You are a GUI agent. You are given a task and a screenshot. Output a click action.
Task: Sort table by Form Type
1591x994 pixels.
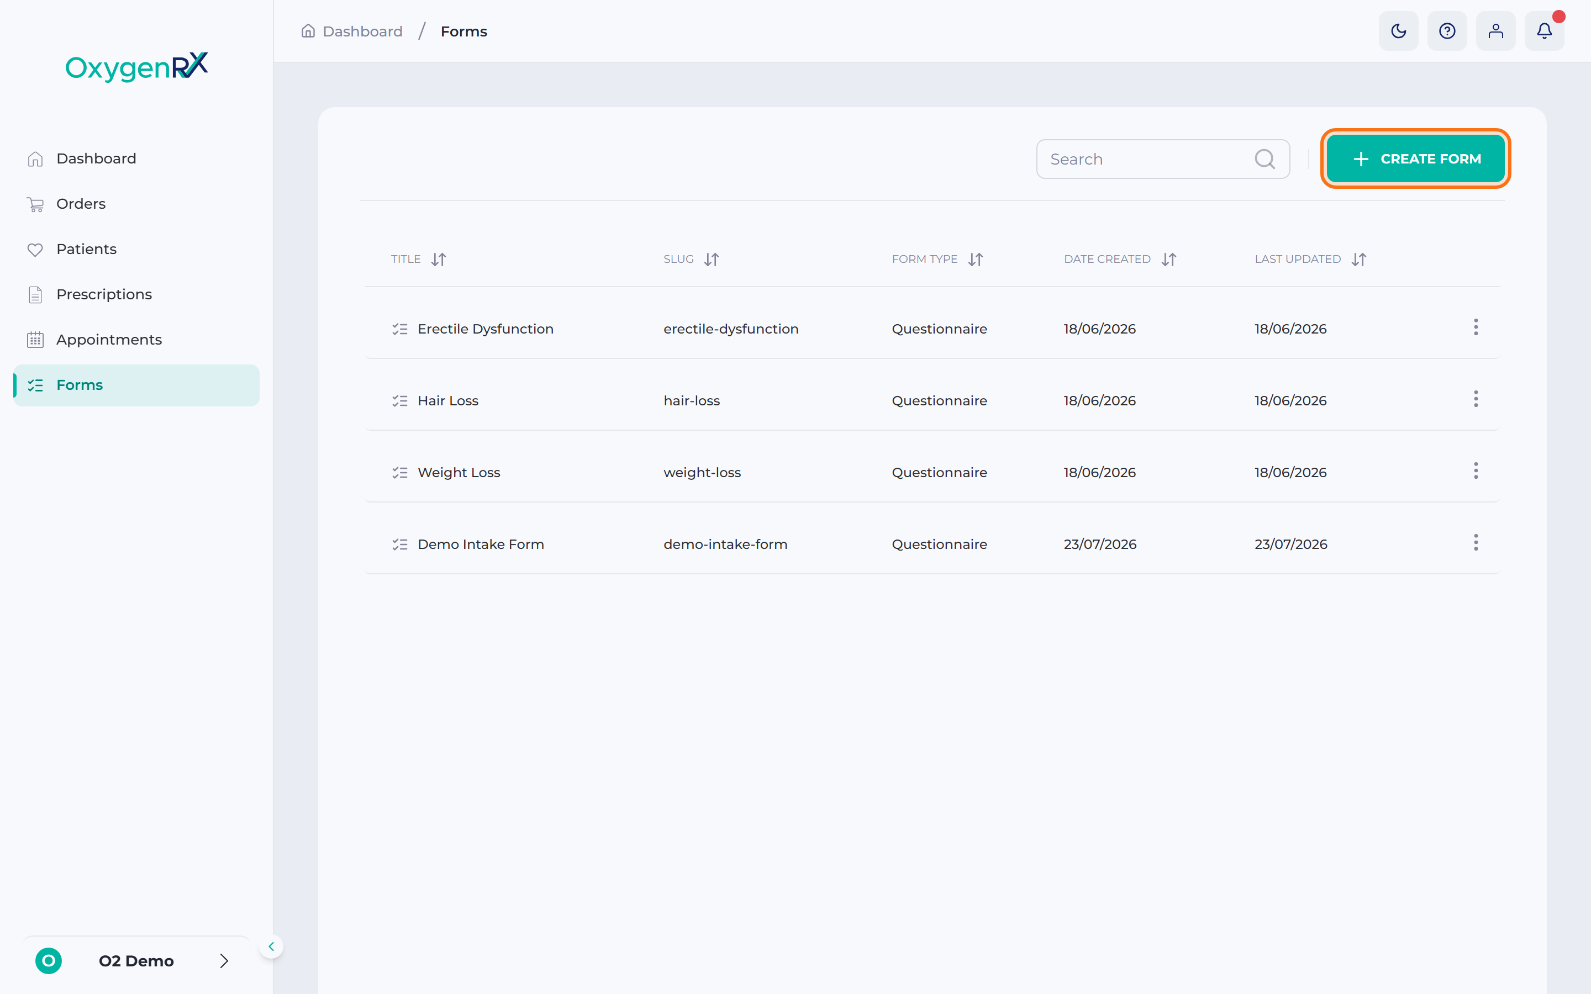point(976,260)
